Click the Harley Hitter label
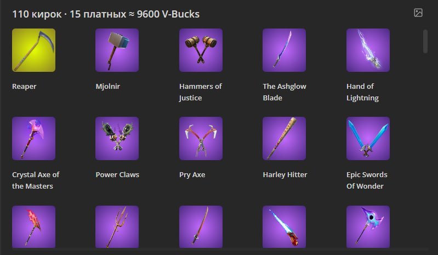This screenshot has width=438, height=255. click(x=285, y=174)
